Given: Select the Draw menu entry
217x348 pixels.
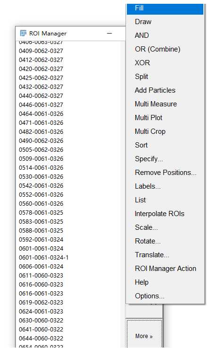Looking at the screenshot, I should click(x=165, y=22).
